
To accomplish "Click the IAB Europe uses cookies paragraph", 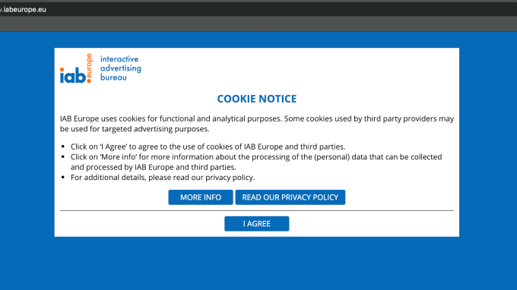I will [x=256, y=124].
